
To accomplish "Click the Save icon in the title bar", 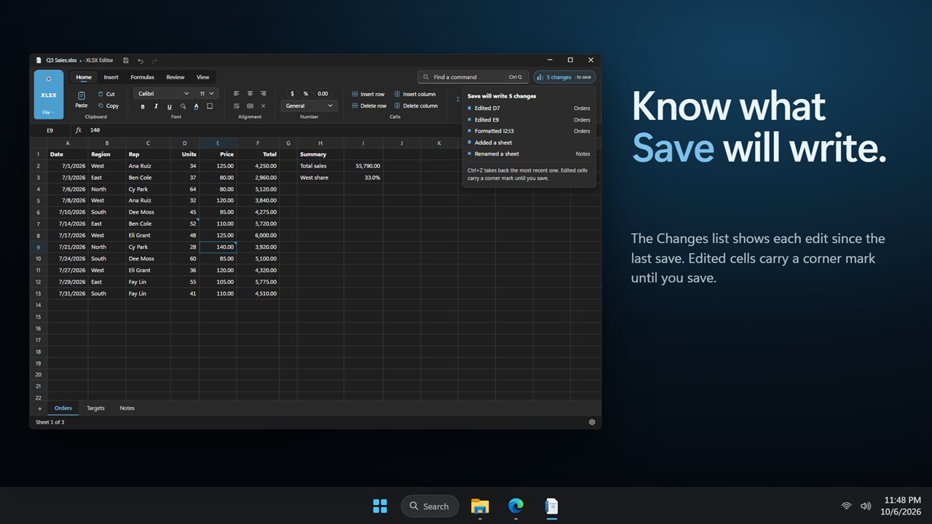I will tap(126, 60).
